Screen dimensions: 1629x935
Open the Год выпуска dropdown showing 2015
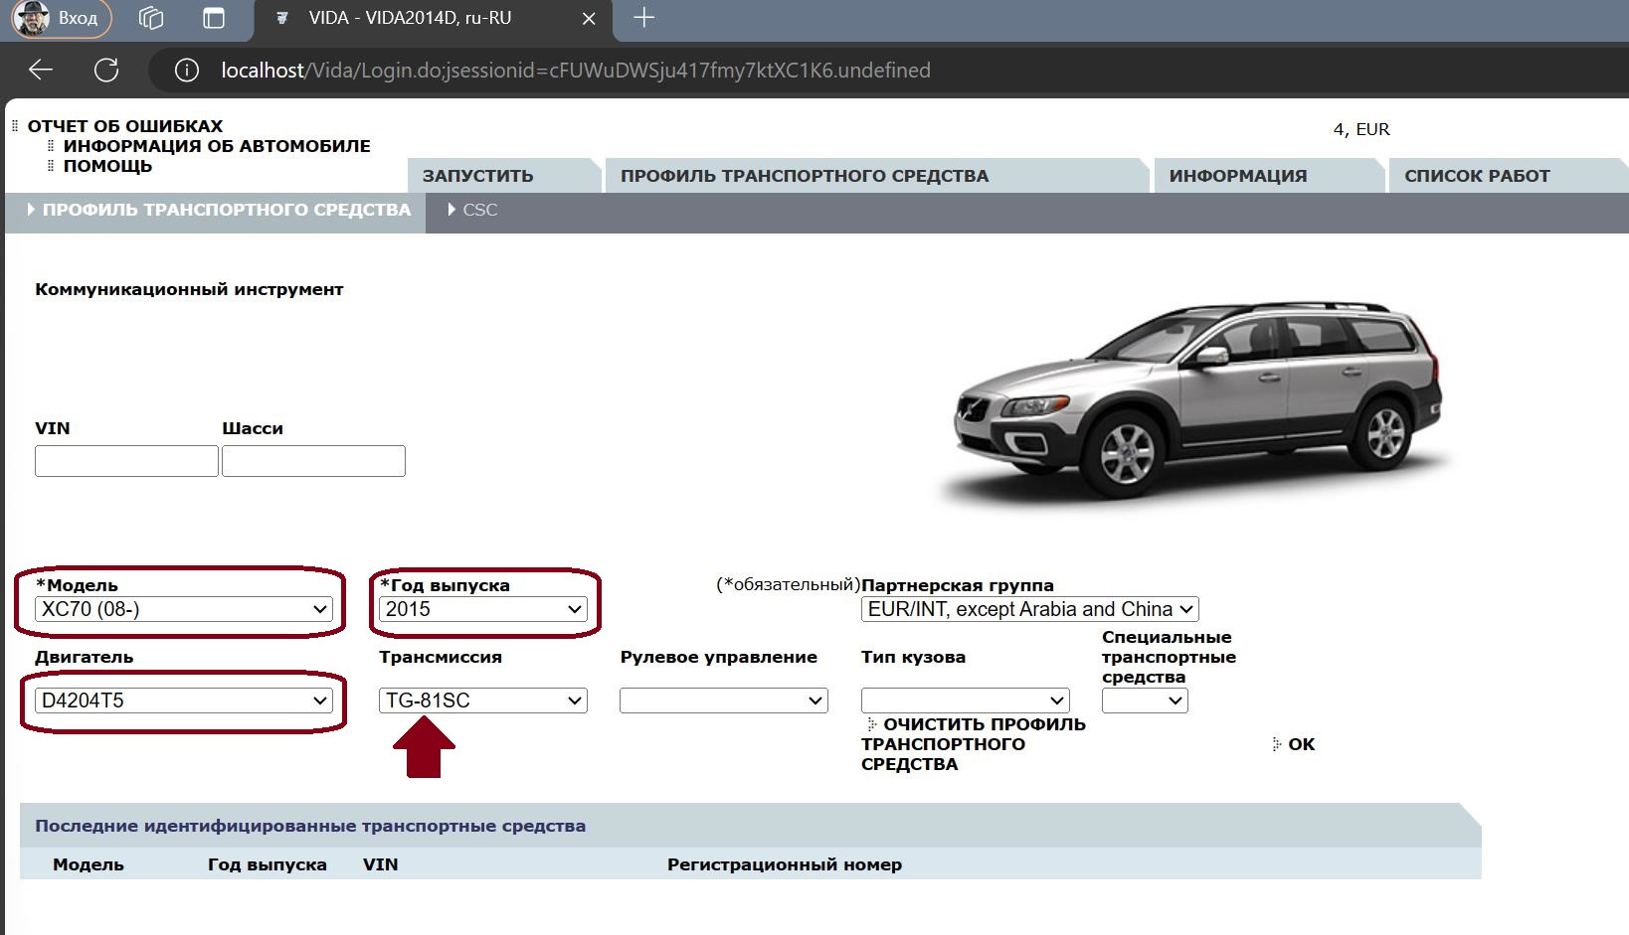click(x=483, y=609)
